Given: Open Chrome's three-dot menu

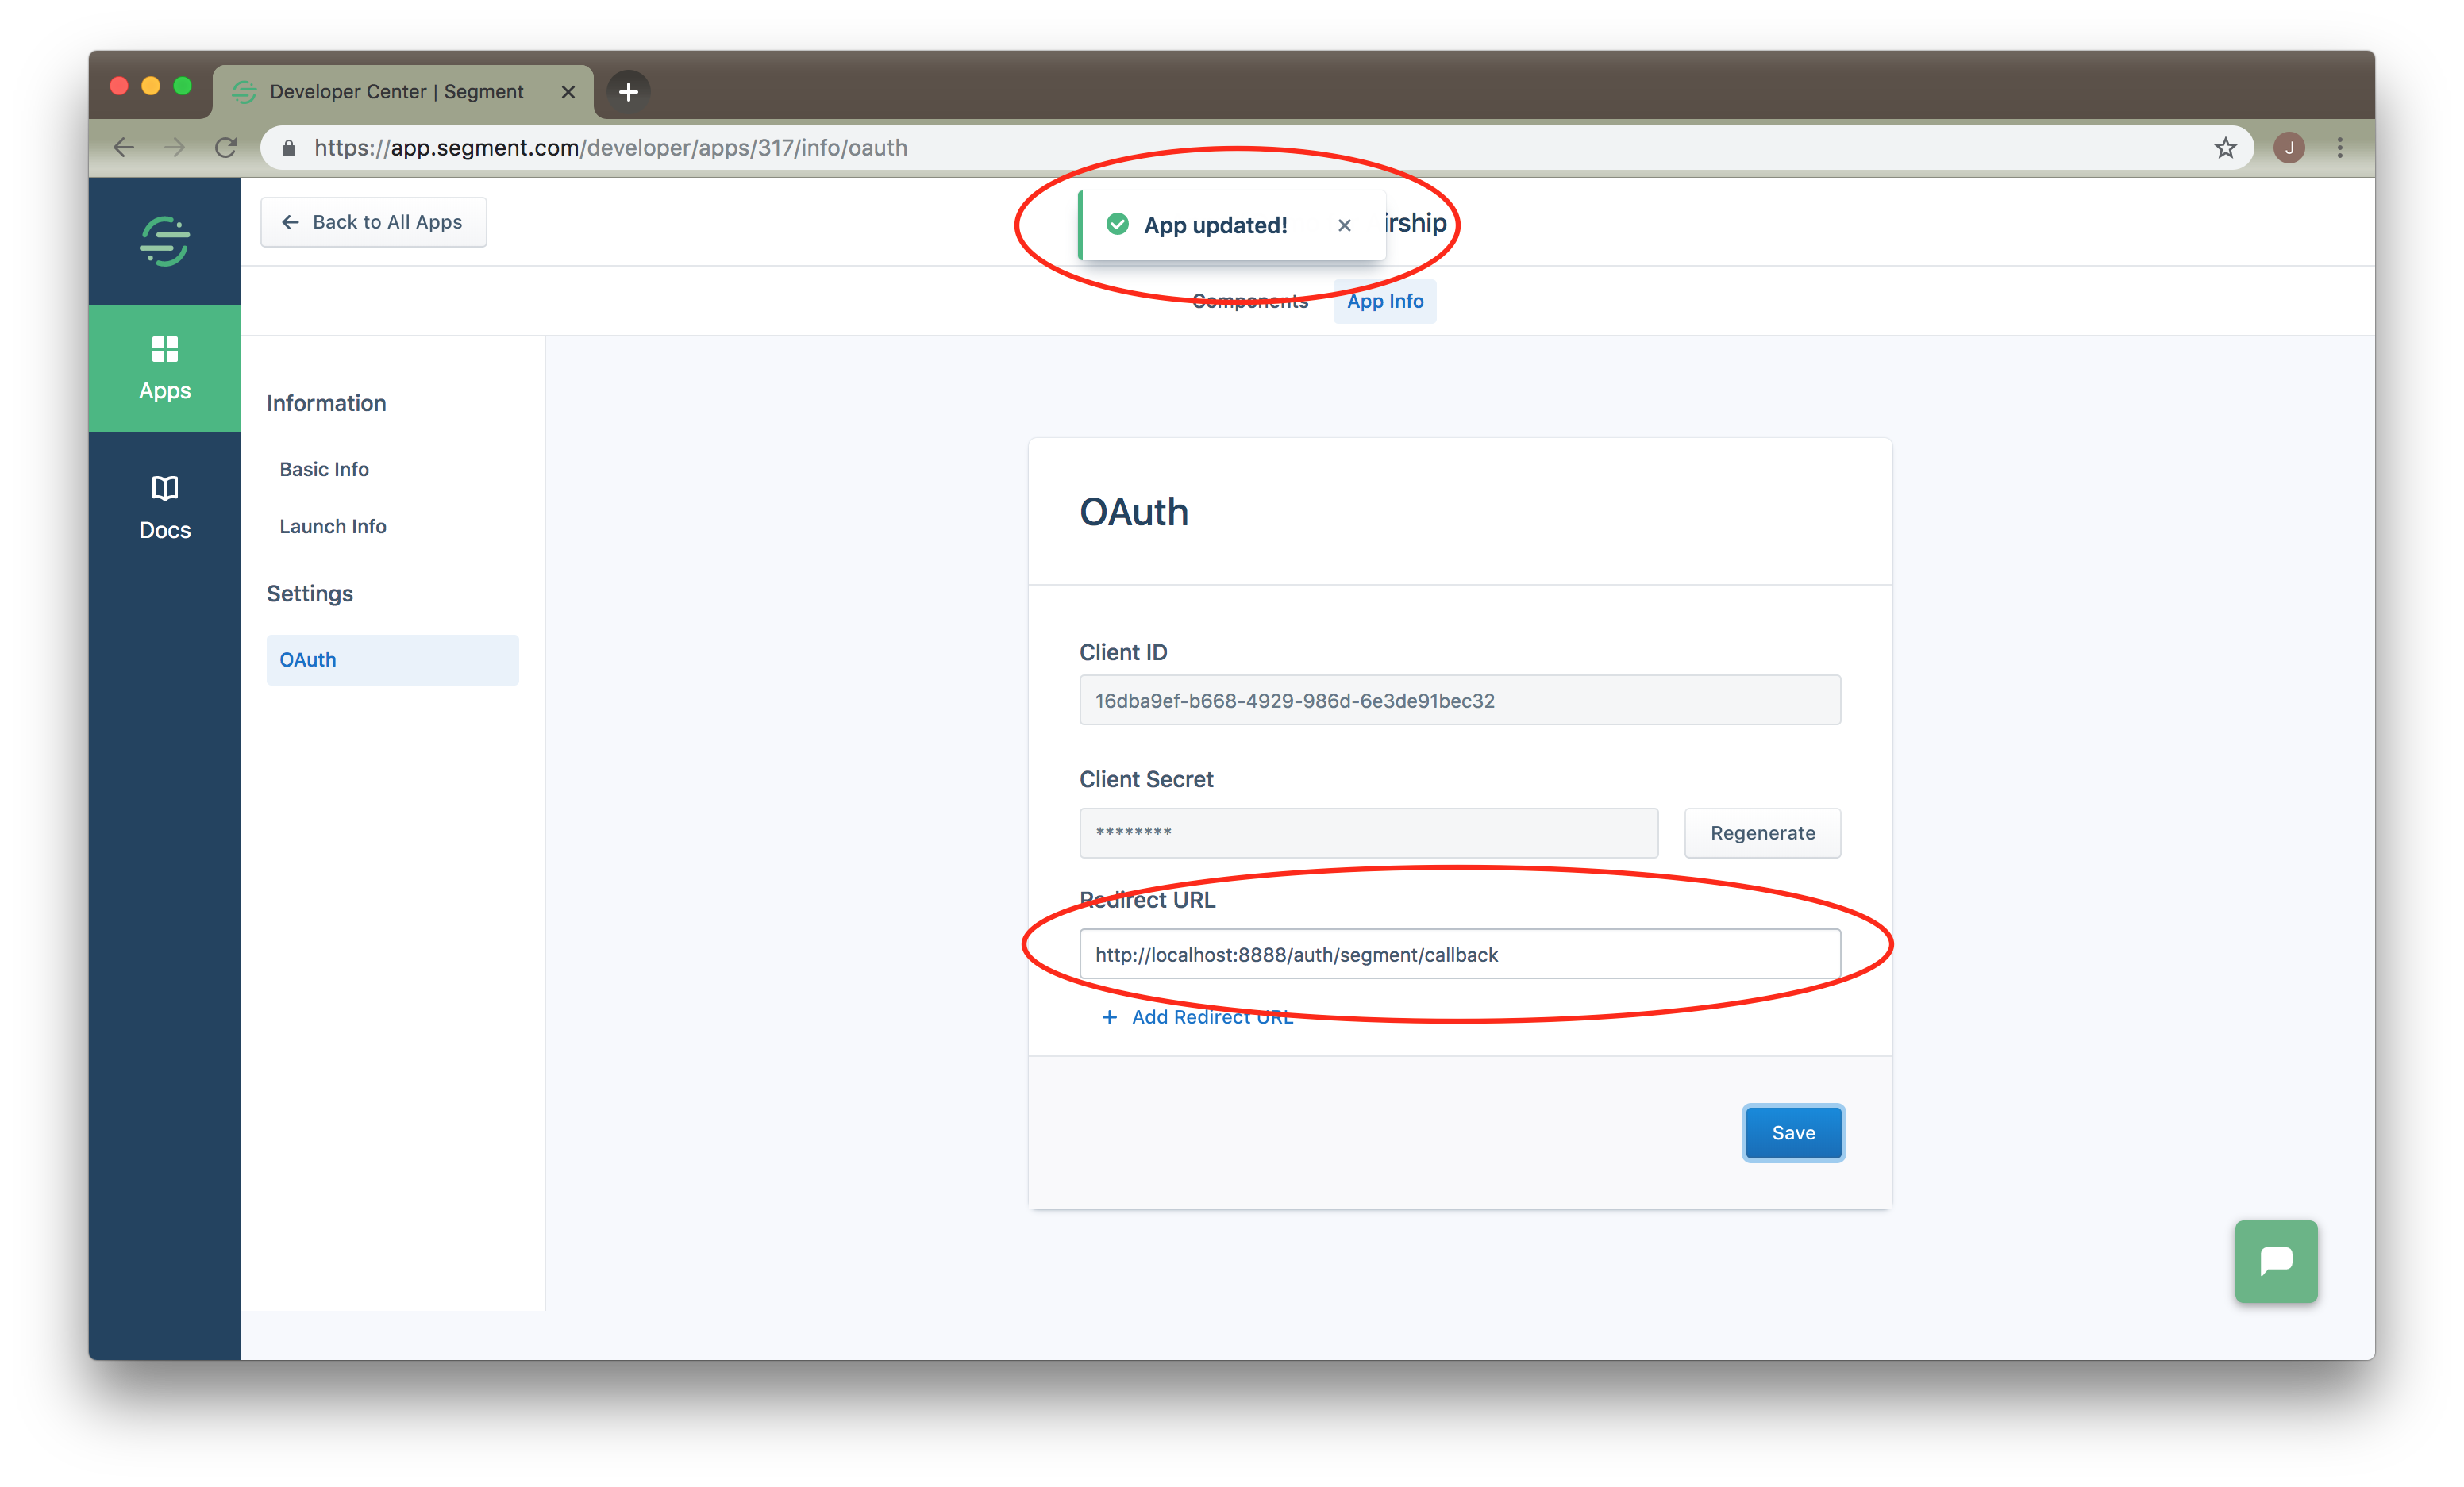Looking at the screenshot, I should point(2339,148).
